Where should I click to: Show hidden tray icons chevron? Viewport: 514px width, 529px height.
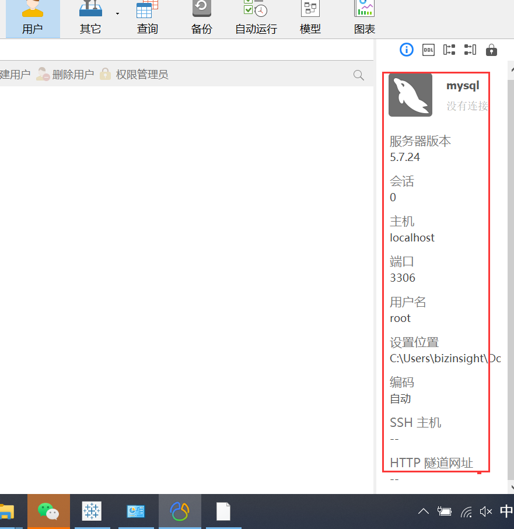[x=424, y=512]
